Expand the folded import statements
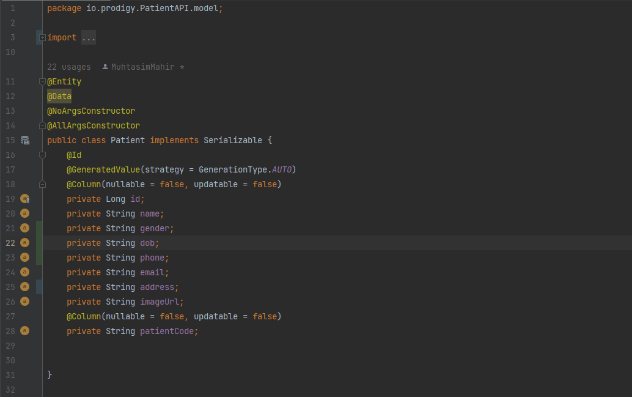Image resolution: width=632 pixels, height=397 pixels. click(42, 37)
